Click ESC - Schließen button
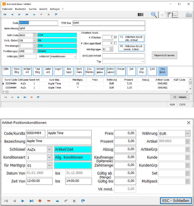This screenshot has height=206, width=194. click(176, 201)
